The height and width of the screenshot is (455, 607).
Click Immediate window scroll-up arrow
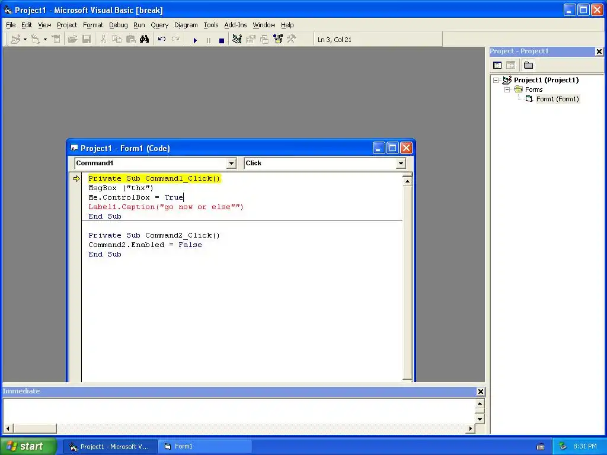tap(480, 404)
